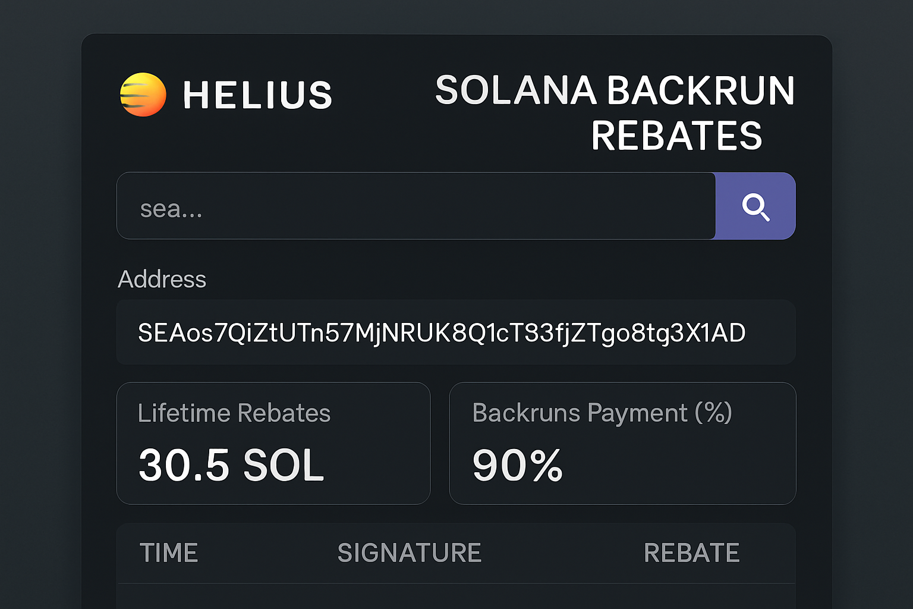Select the placeholder text in the search bar
The height and width of the screenshot is (609, 913).
coord(171,208)
